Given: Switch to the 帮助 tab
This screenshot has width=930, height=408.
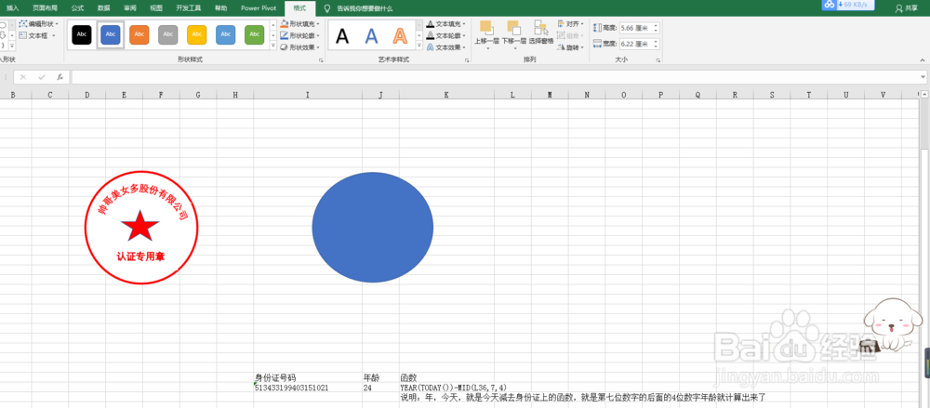Looking at the screenshot, I should coord(220,8).
